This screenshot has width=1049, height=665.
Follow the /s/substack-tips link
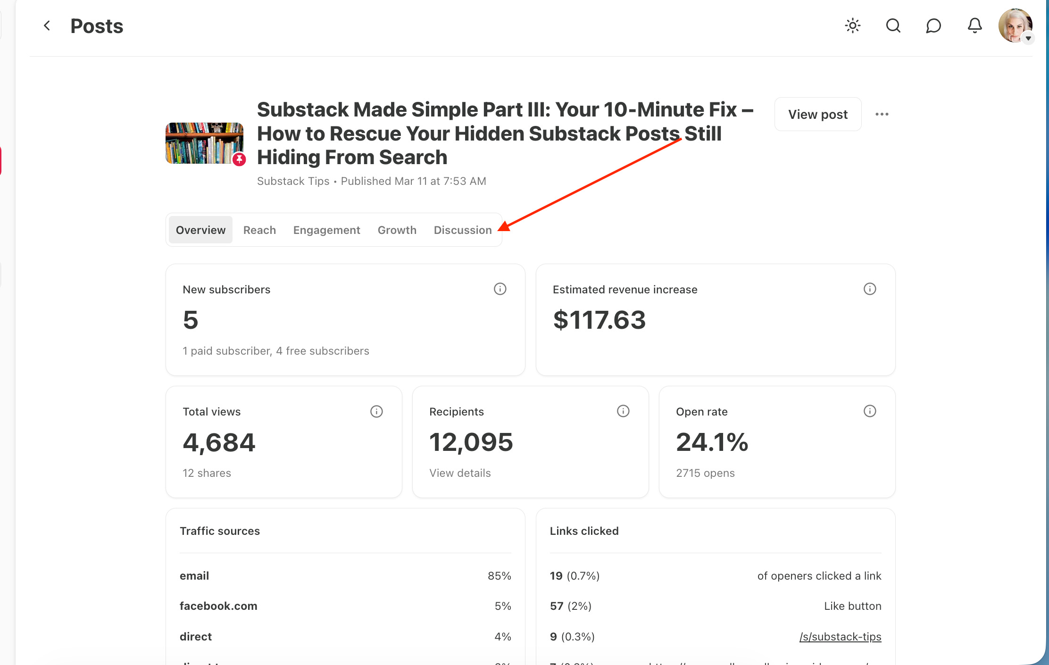(x=840, y=637)
